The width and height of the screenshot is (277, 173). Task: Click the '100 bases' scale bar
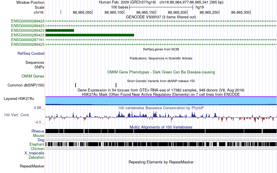[x=161, y=7]
